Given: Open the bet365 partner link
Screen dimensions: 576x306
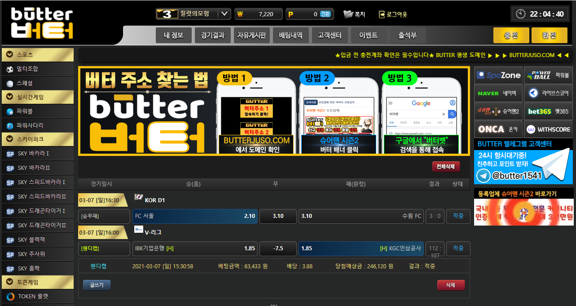Looking at the screenshot, I should (x=548, y=111).
